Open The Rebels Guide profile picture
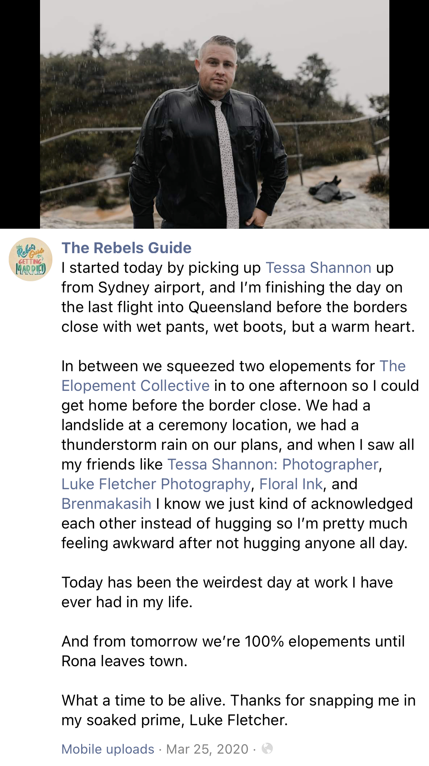429x766 pixels. point(31,259)
